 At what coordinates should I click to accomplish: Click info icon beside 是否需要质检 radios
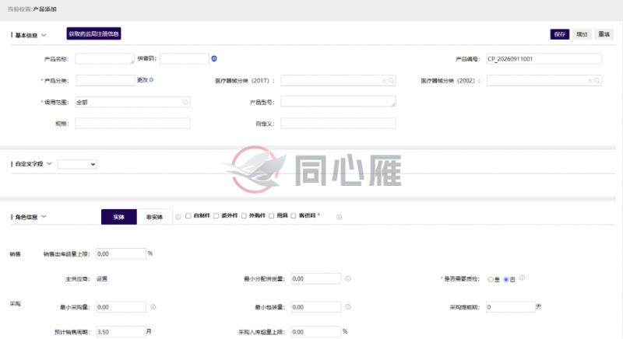tap(522, 278)
